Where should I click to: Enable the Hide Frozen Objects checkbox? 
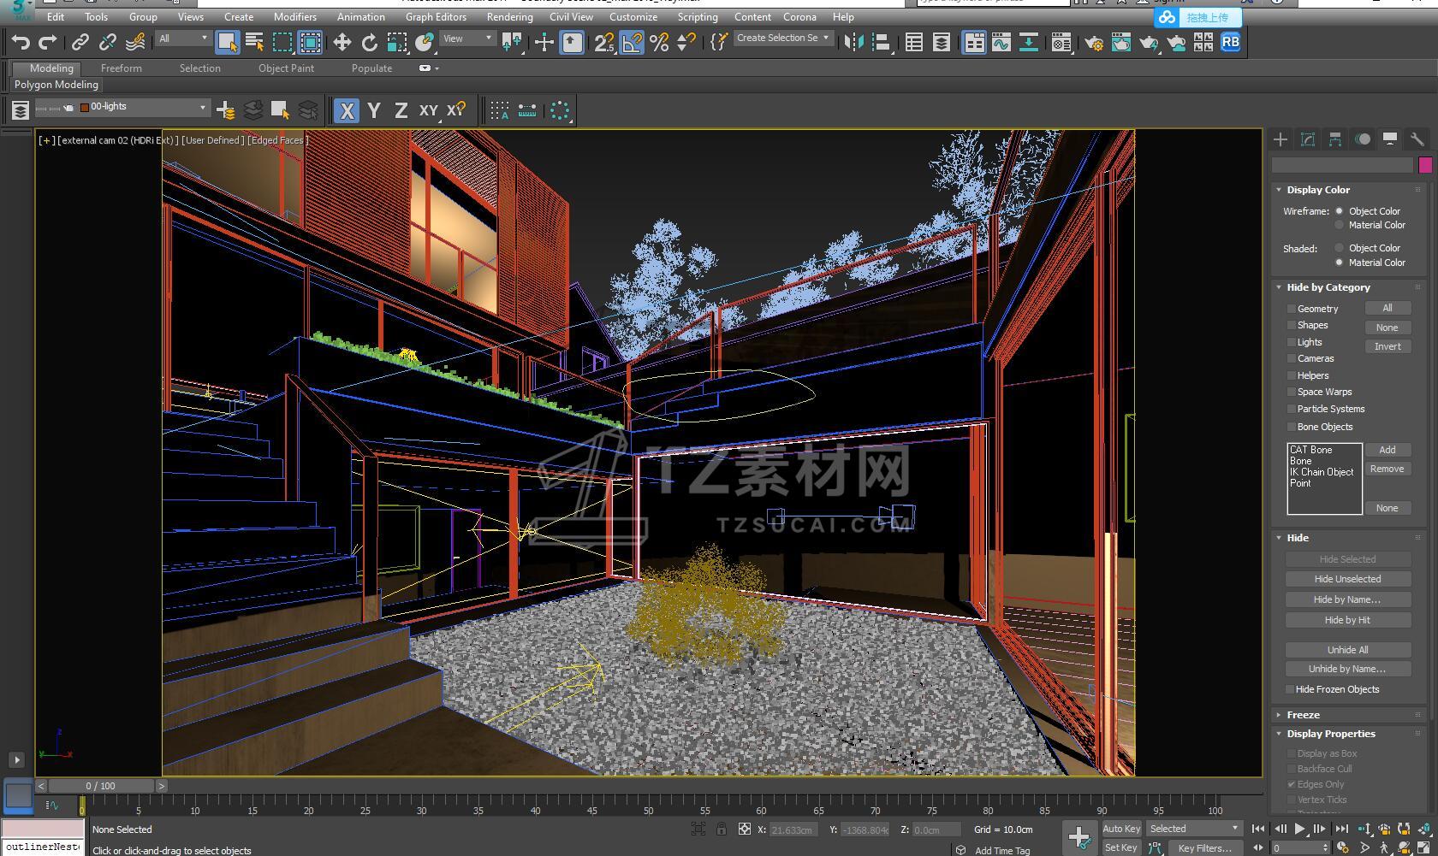point(1290,689)
